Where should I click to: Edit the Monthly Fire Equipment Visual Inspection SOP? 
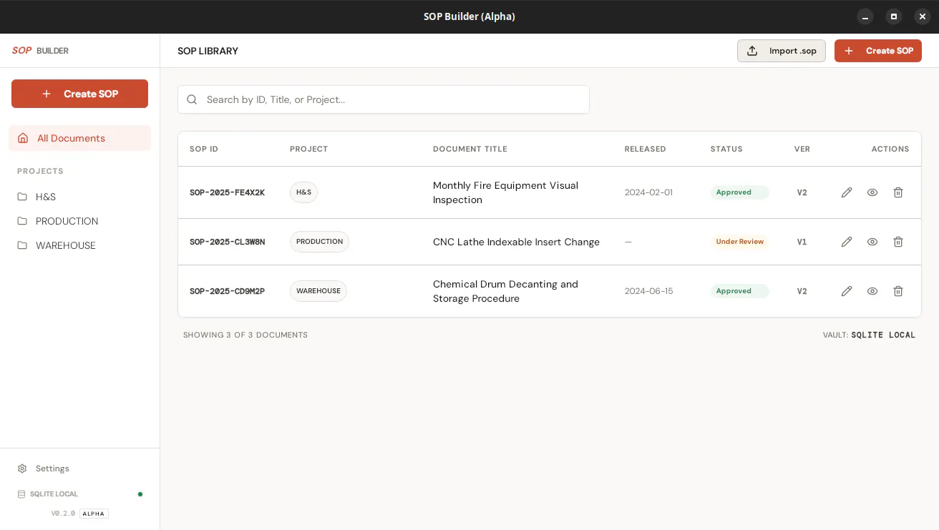(x=847, y=192)
